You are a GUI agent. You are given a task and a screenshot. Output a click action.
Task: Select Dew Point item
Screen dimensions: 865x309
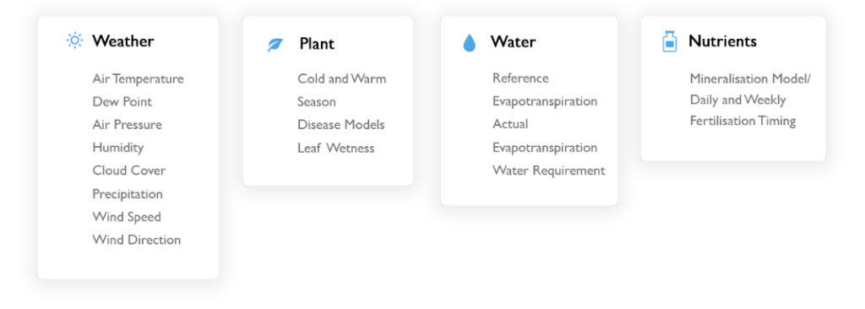point(122,101)
